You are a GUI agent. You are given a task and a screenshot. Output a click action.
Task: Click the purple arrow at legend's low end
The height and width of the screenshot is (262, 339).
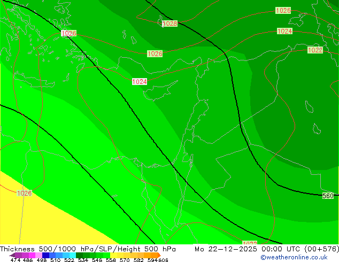click(x=12, y=255)
